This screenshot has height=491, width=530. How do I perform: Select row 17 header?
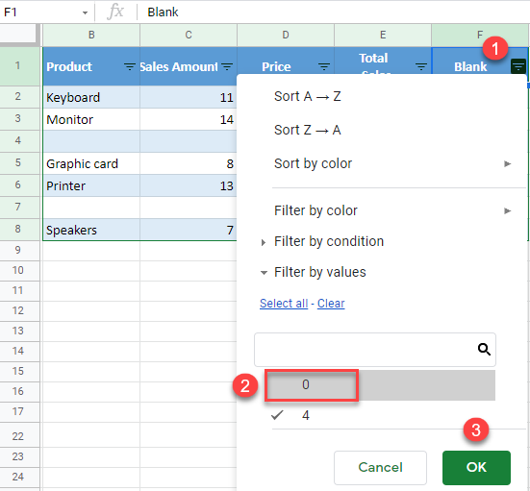(x=19, y=411)
